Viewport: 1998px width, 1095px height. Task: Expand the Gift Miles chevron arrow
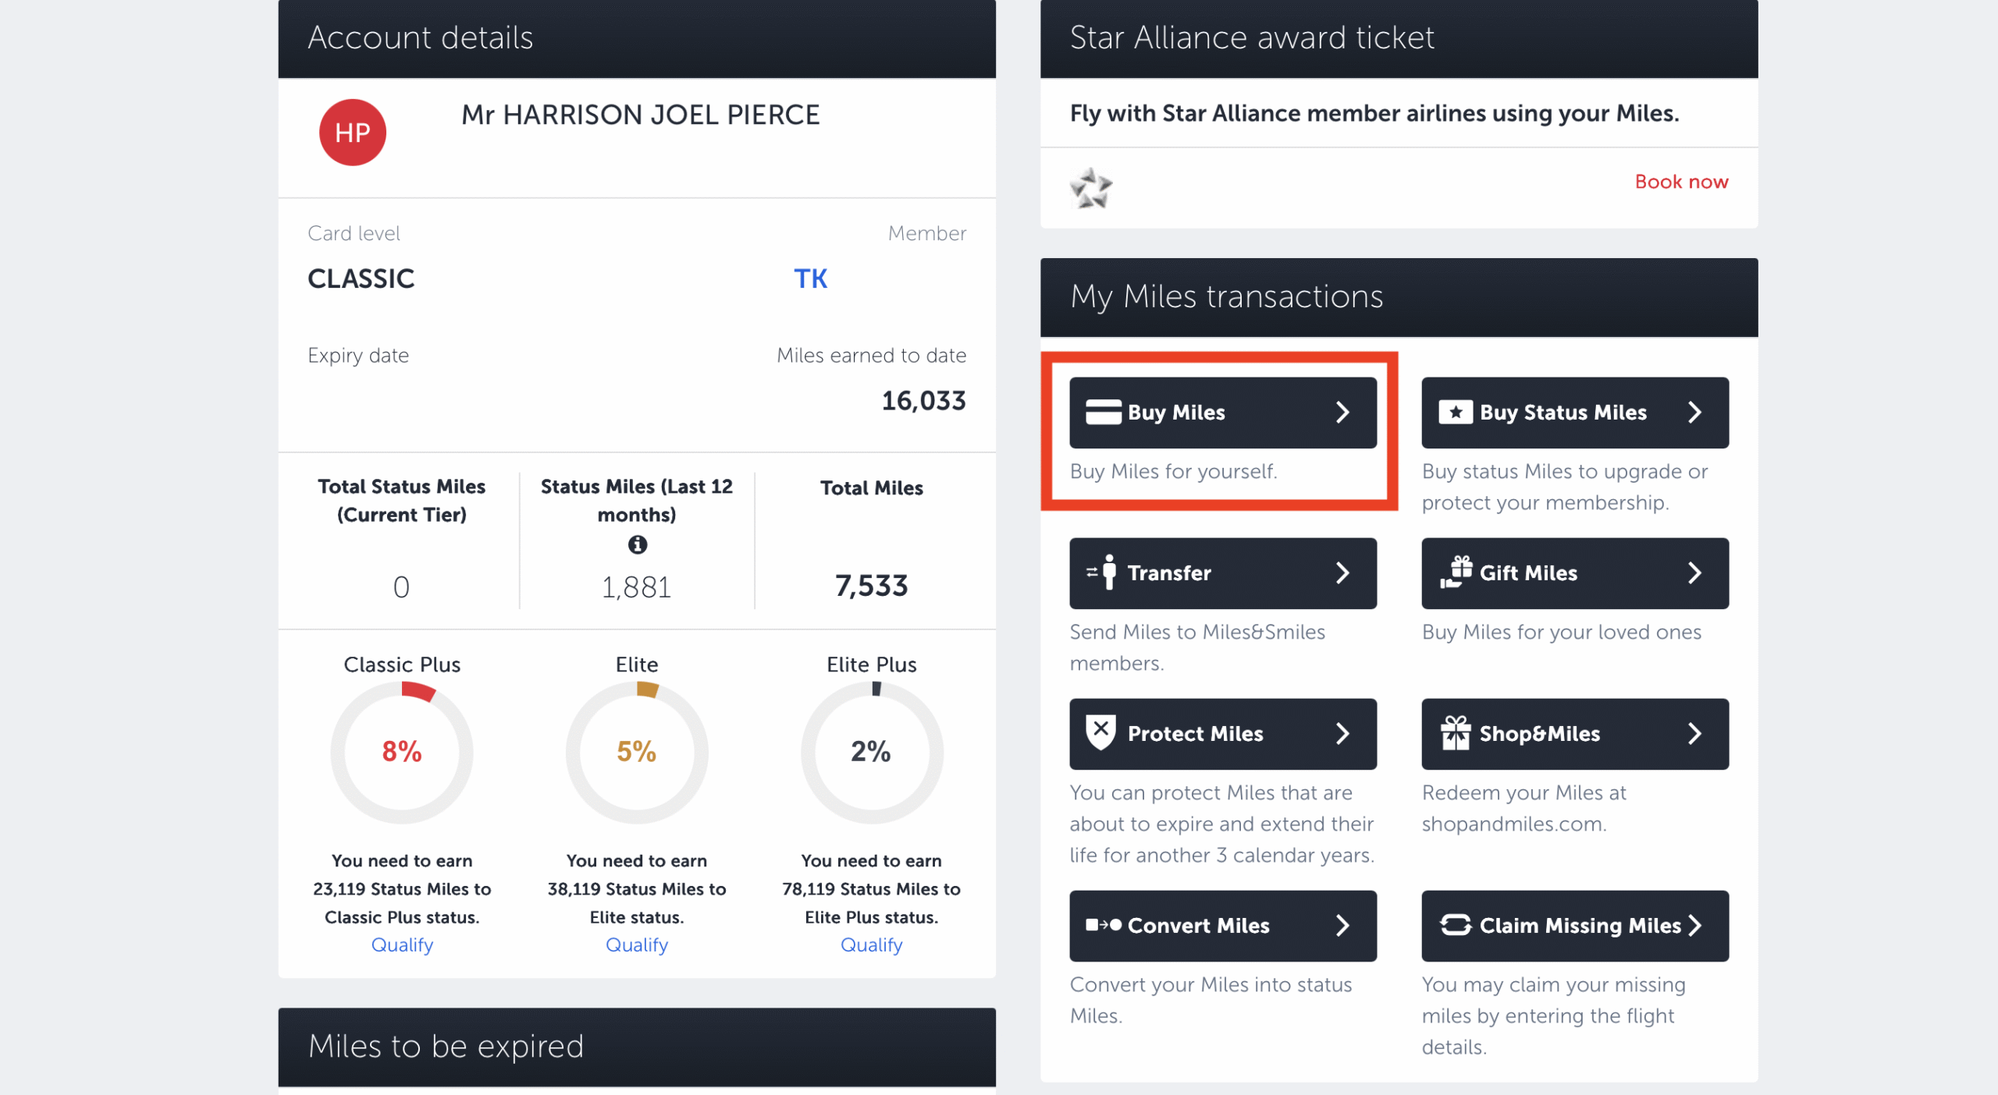(1694, 572)
